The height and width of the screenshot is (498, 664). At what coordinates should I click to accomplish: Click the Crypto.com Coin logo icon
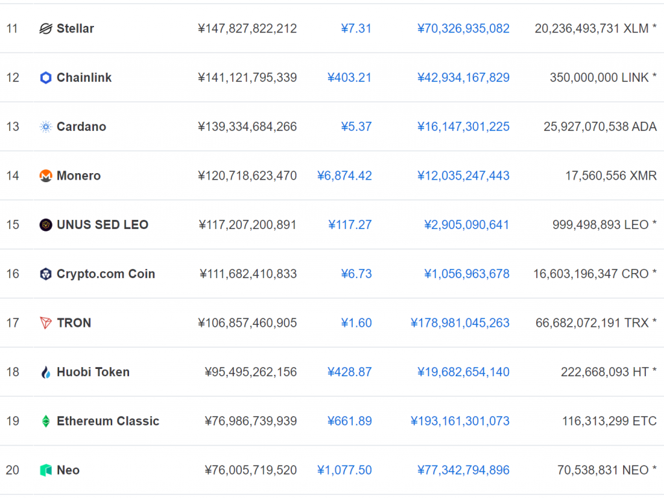pyautogui.click(x=46, y=274)
